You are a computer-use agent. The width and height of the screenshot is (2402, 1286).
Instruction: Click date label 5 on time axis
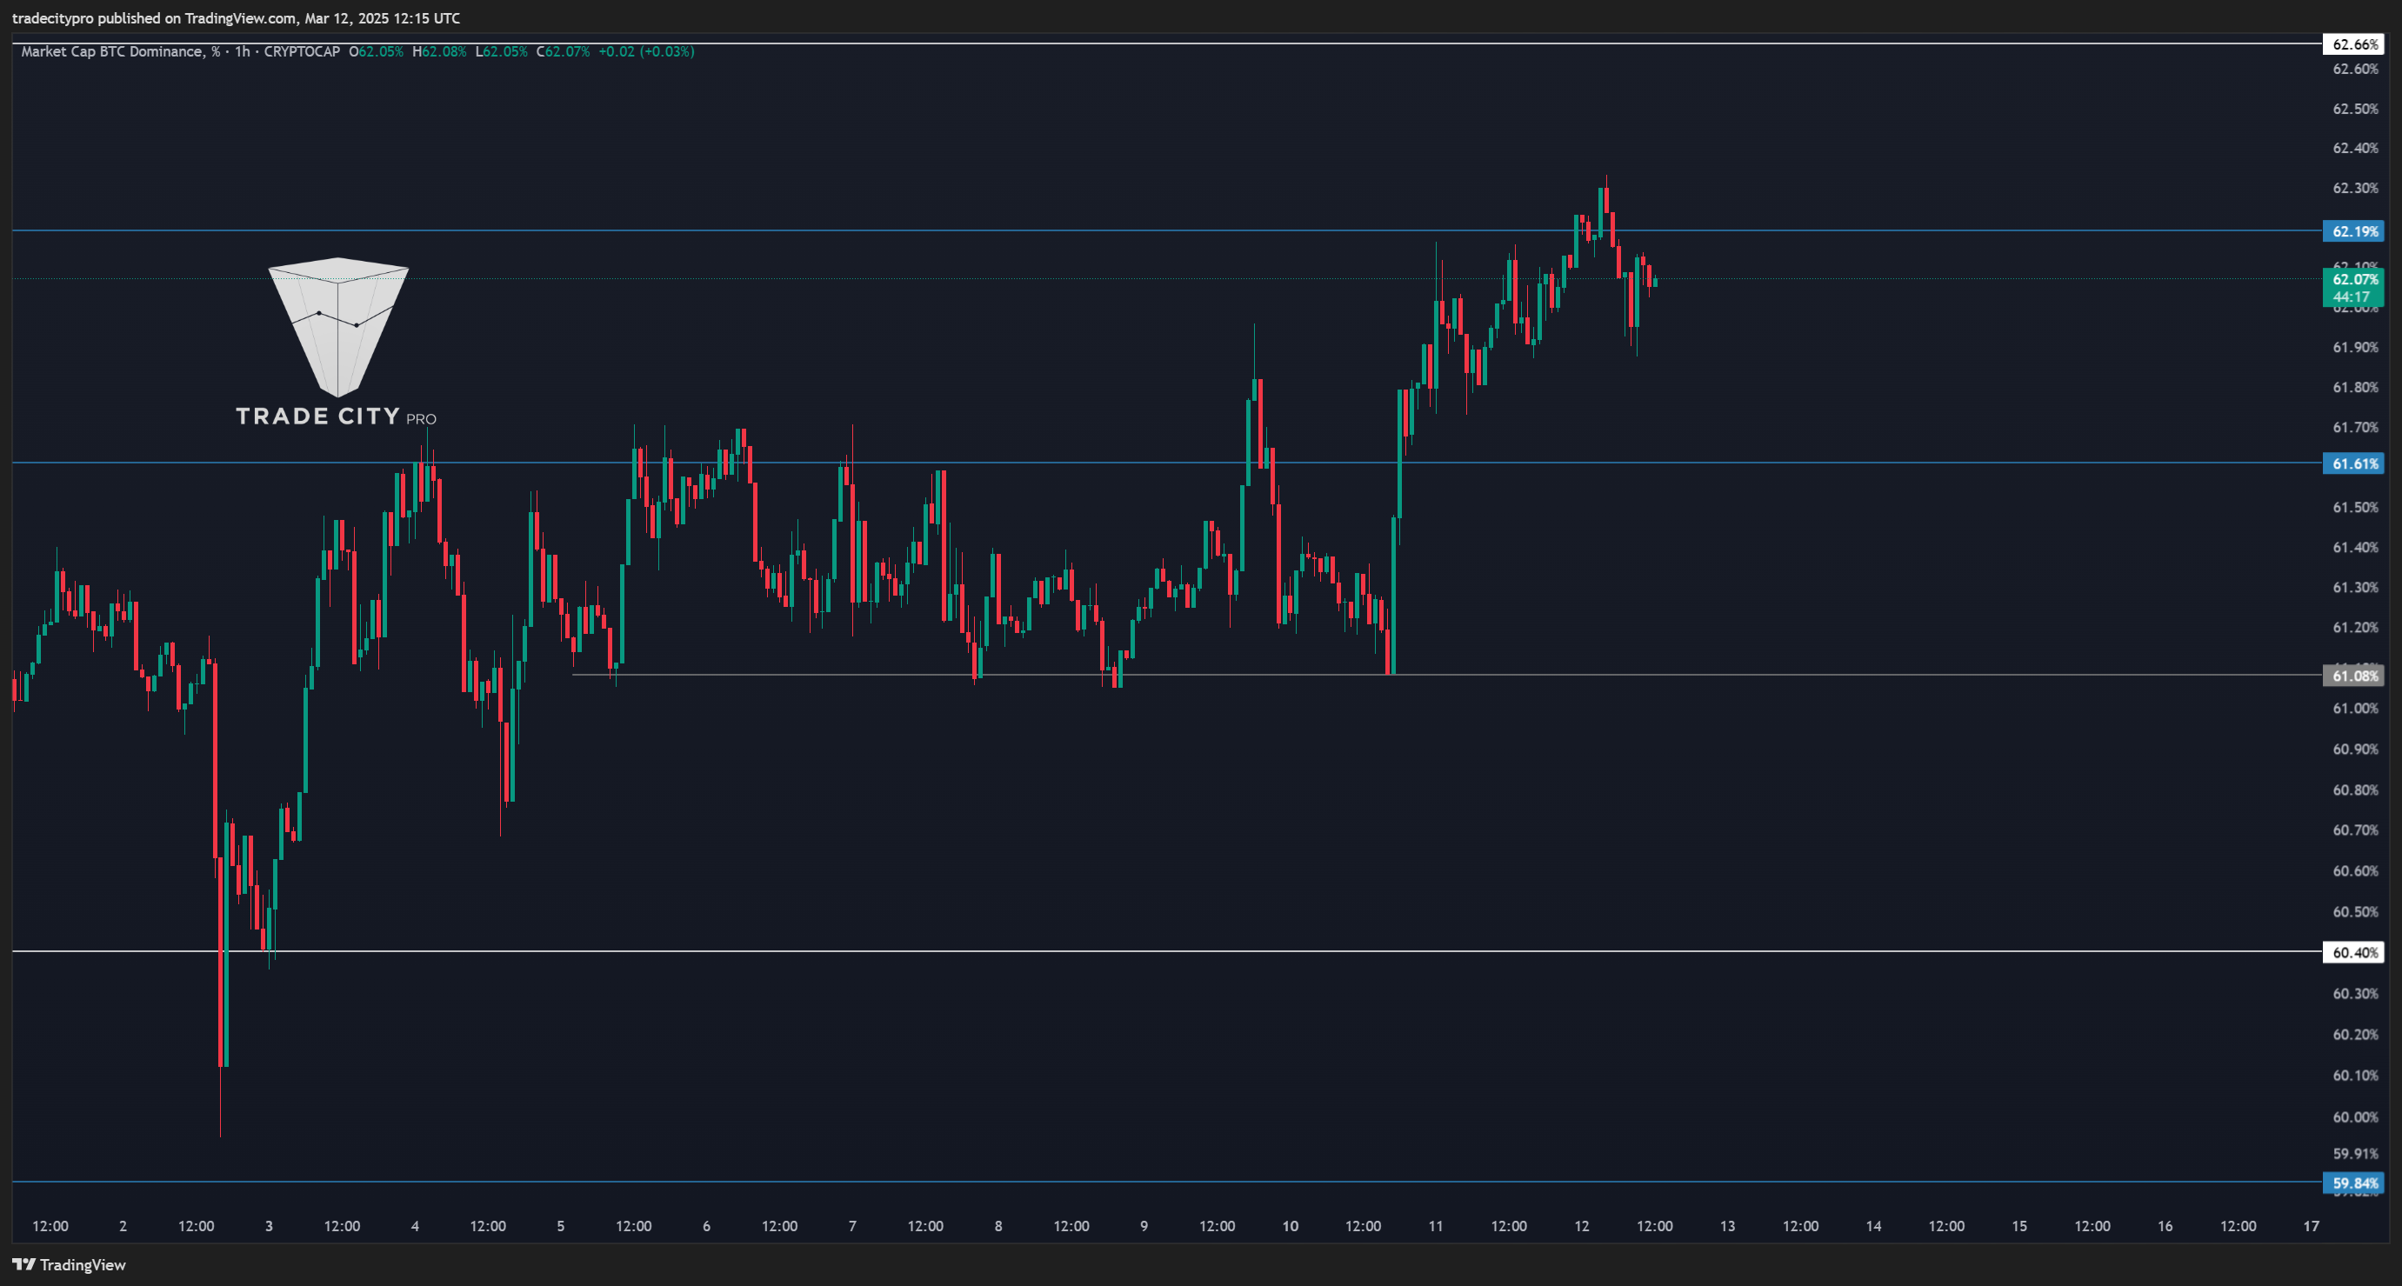[560, 1226]
